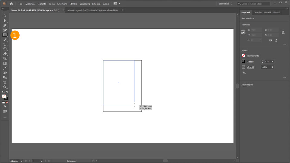Open more Aspetto options
290x163 pixels.
(x=285, y=78)
